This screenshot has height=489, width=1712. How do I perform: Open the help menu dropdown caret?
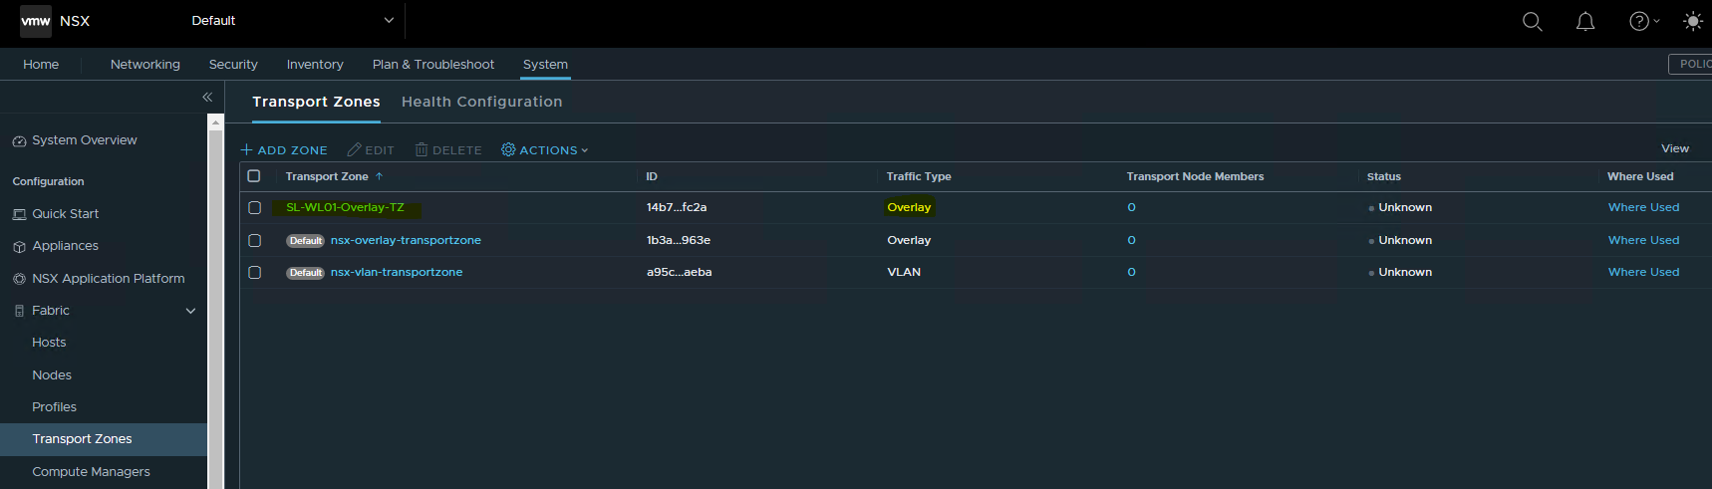click(1656, 21)
